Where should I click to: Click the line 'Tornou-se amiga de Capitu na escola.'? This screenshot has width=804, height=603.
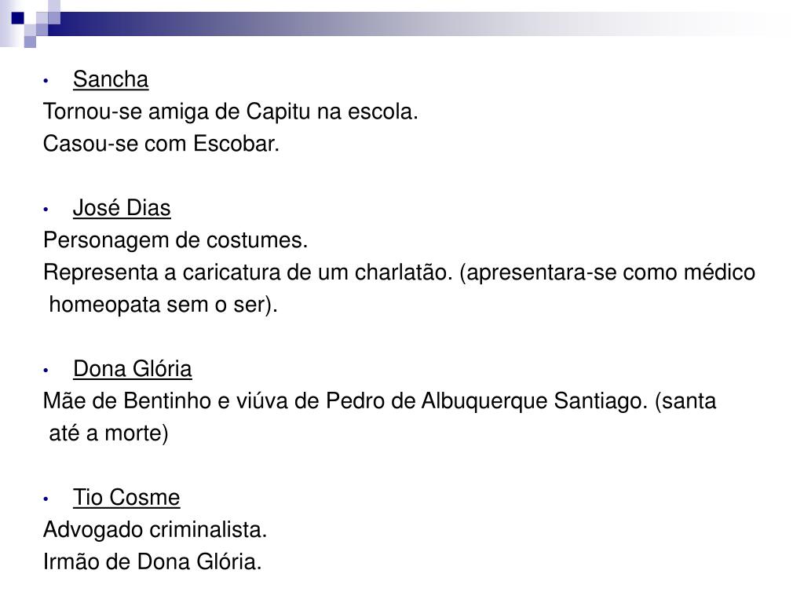(x=231, y=111)
